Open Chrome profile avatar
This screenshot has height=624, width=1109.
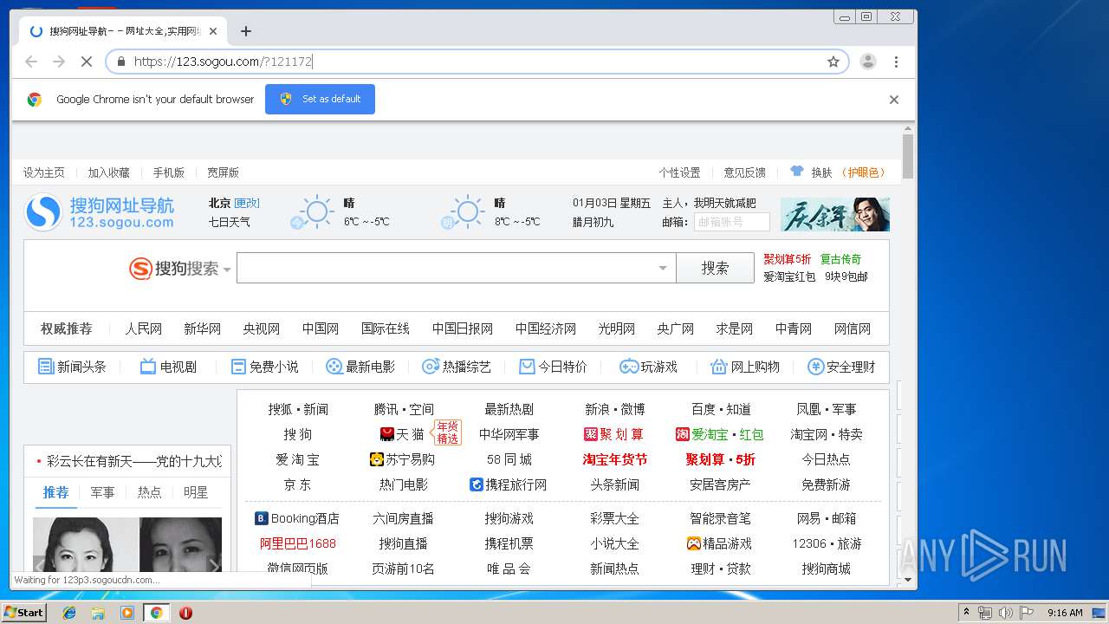click(x=868, y=62)
